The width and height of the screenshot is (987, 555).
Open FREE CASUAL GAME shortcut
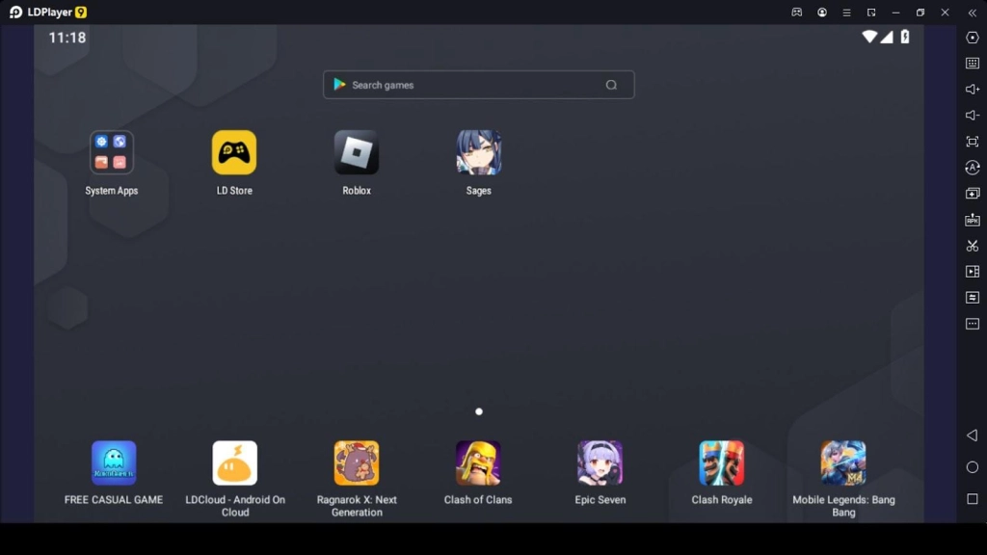coord(114,463)
